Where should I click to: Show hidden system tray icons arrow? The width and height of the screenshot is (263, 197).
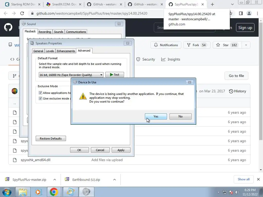[x=218, y=192]
